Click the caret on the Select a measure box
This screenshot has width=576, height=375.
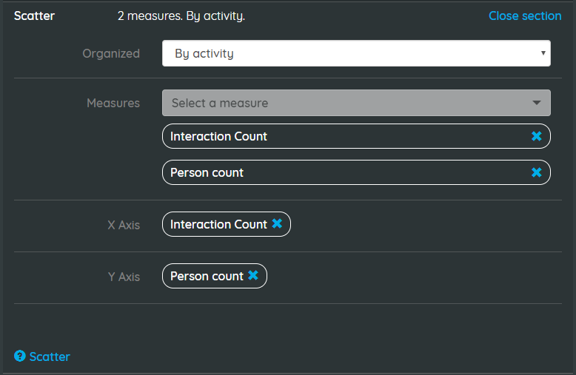click(536, 103)
